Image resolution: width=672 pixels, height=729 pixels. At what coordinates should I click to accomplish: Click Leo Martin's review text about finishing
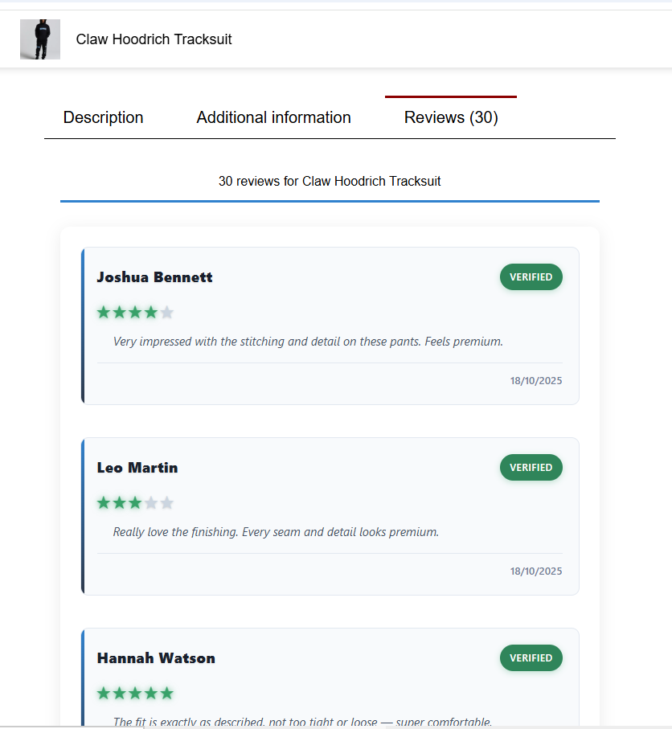(276, 532)
